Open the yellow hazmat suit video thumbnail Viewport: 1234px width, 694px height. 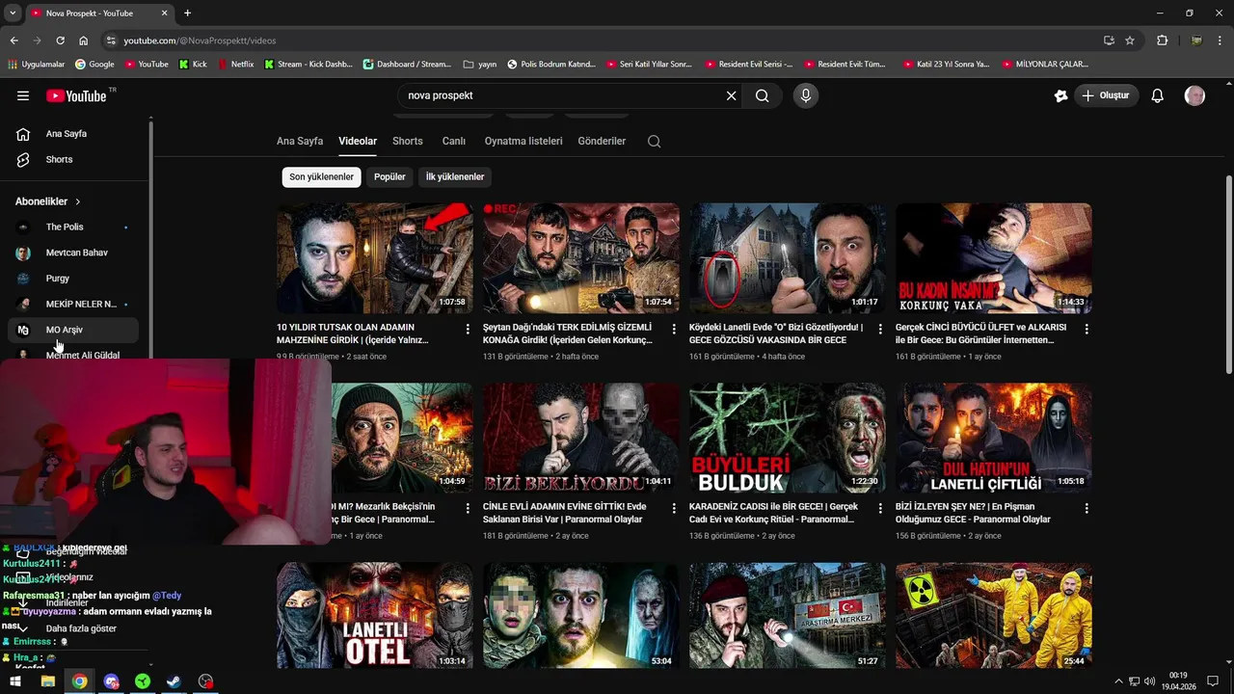point(994,615)
